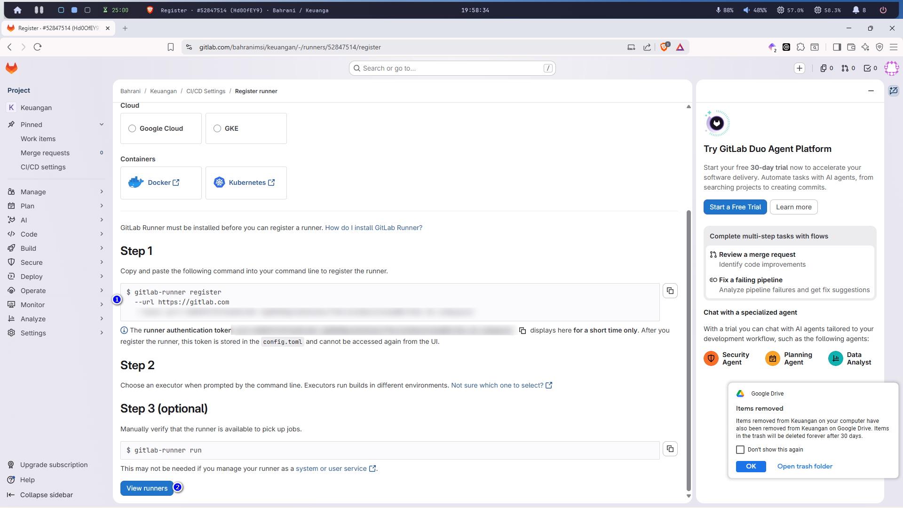Click the Learn more button

click(x=794, y=207)
